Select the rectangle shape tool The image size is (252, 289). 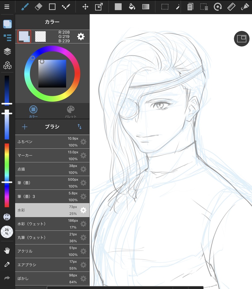coord(52,7)
